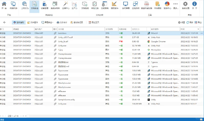Open row options ellipsis for test.docx
The width and height of the screenshot is (204, 121).
[201, 33]
